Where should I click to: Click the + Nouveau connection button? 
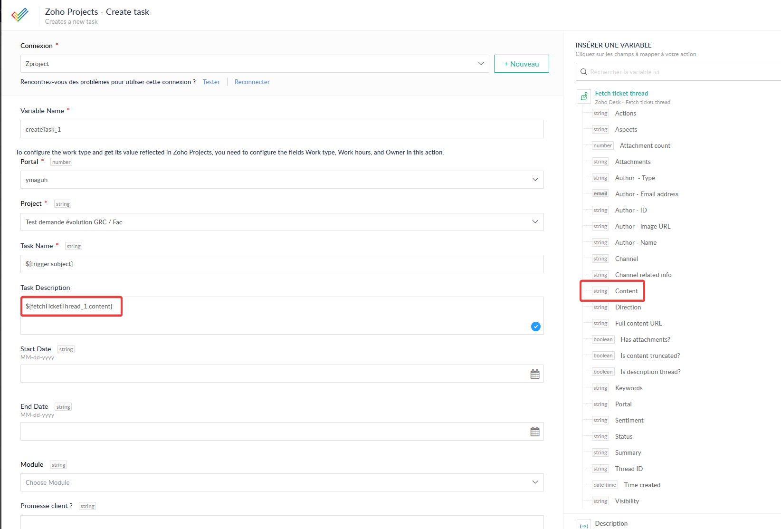point(522,64)
